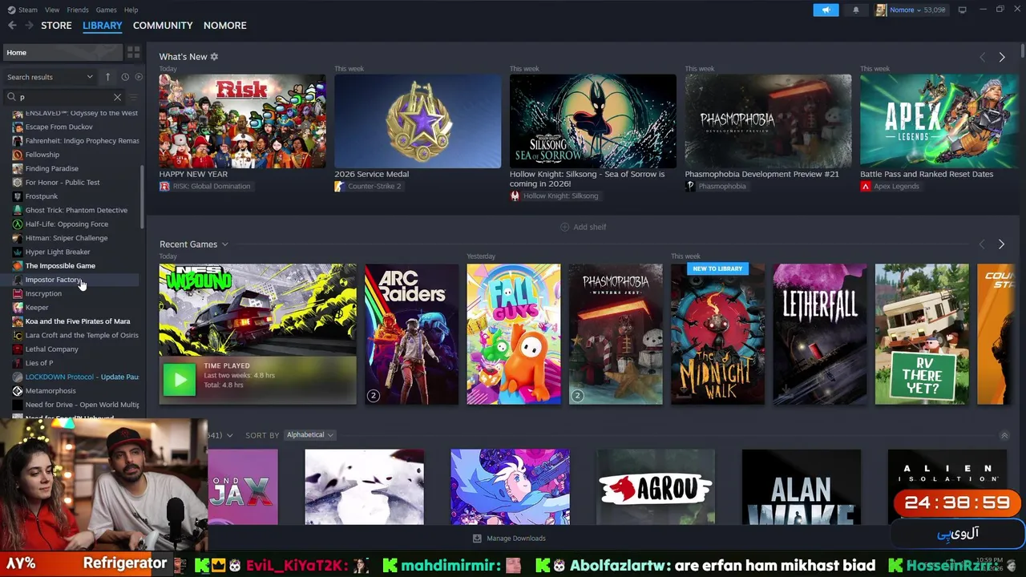This screenshot has width=1026, height=577.
Task: Go forward with the navigation arrow
Action: (29, 26)
